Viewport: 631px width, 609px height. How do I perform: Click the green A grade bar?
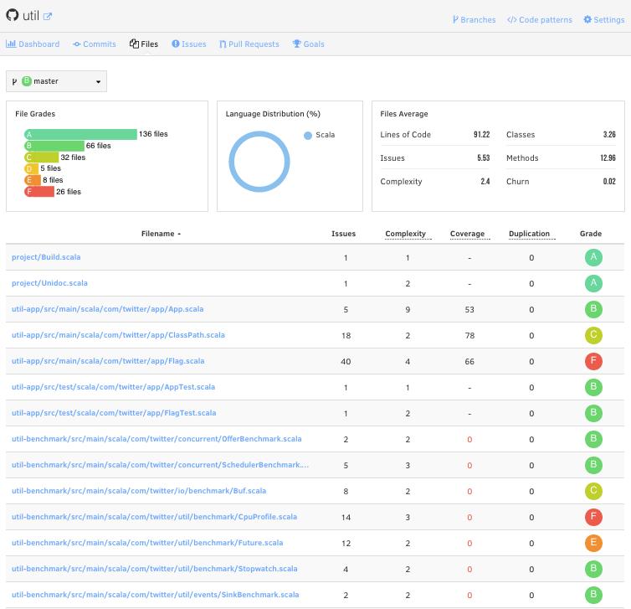point(80,134)
